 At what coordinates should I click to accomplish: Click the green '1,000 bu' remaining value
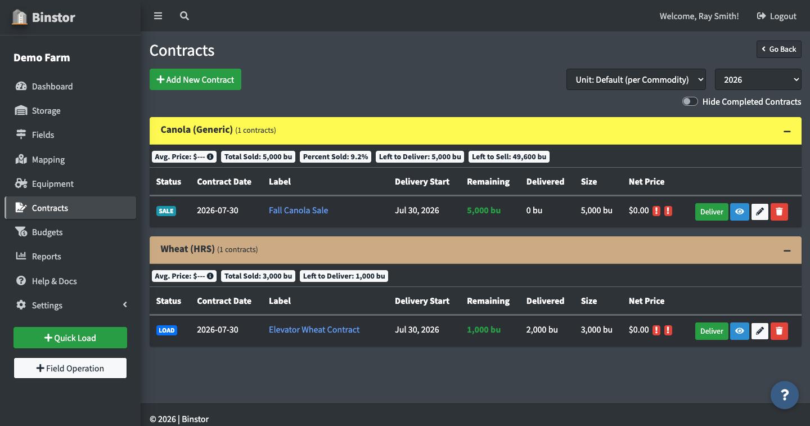tap(484, 329)
